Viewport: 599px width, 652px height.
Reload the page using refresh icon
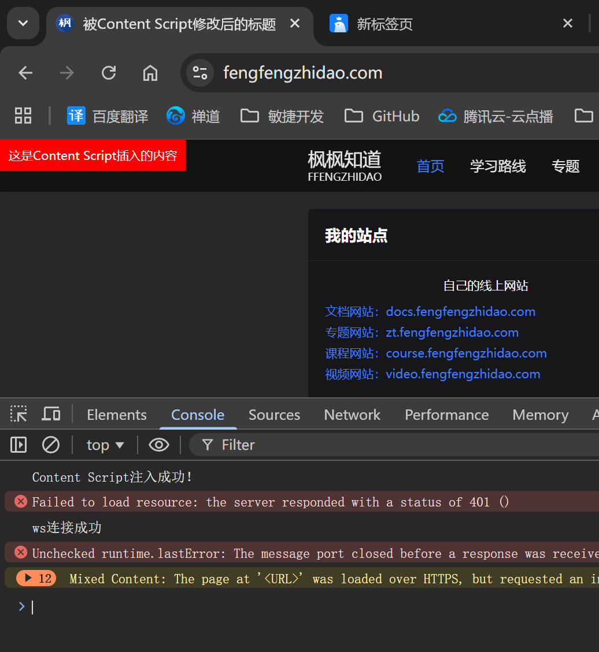pyautogui.click(x=109, y=73)
